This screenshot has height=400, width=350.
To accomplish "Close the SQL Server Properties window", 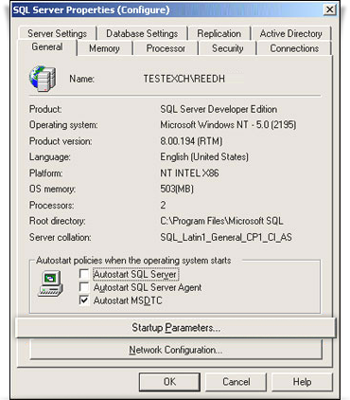I will [x=330, y=9].
